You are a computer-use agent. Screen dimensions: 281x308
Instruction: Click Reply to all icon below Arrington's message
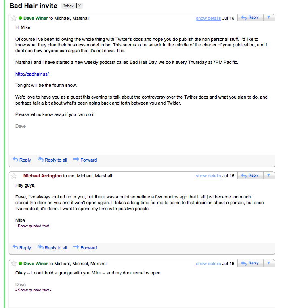point(40,247)
